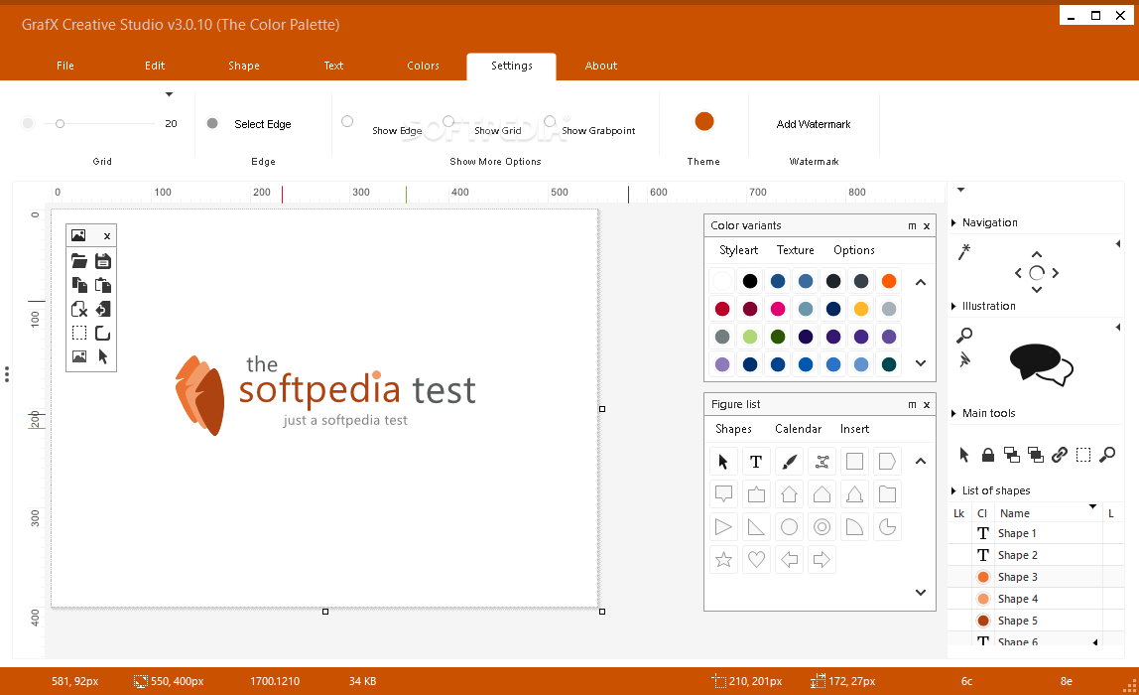Pick the square shape in Figure list
Viewport: 1139px width, 695px height.
[x=855, y=462]
